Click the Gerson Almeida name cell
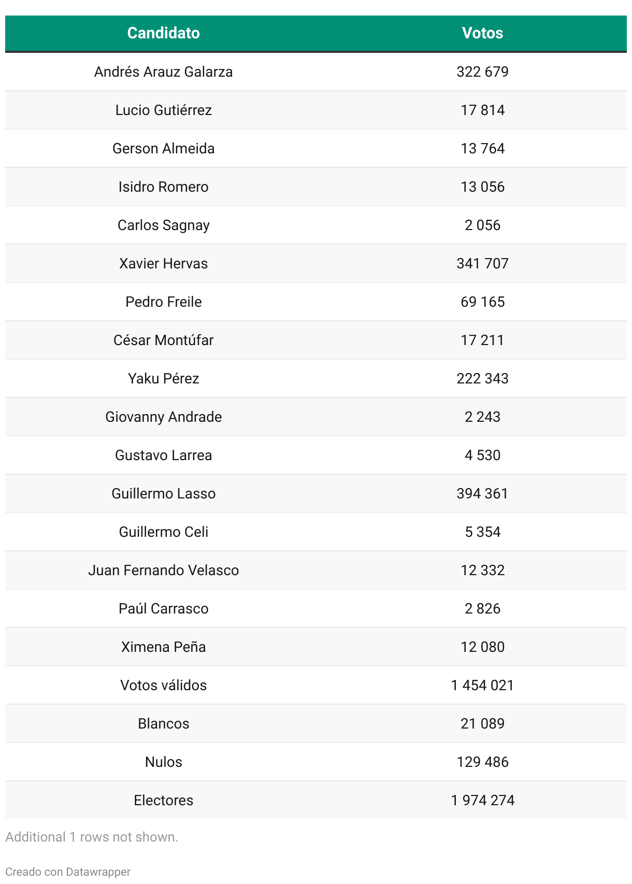This screenshot has height=884, width=632. pos(163,148)
